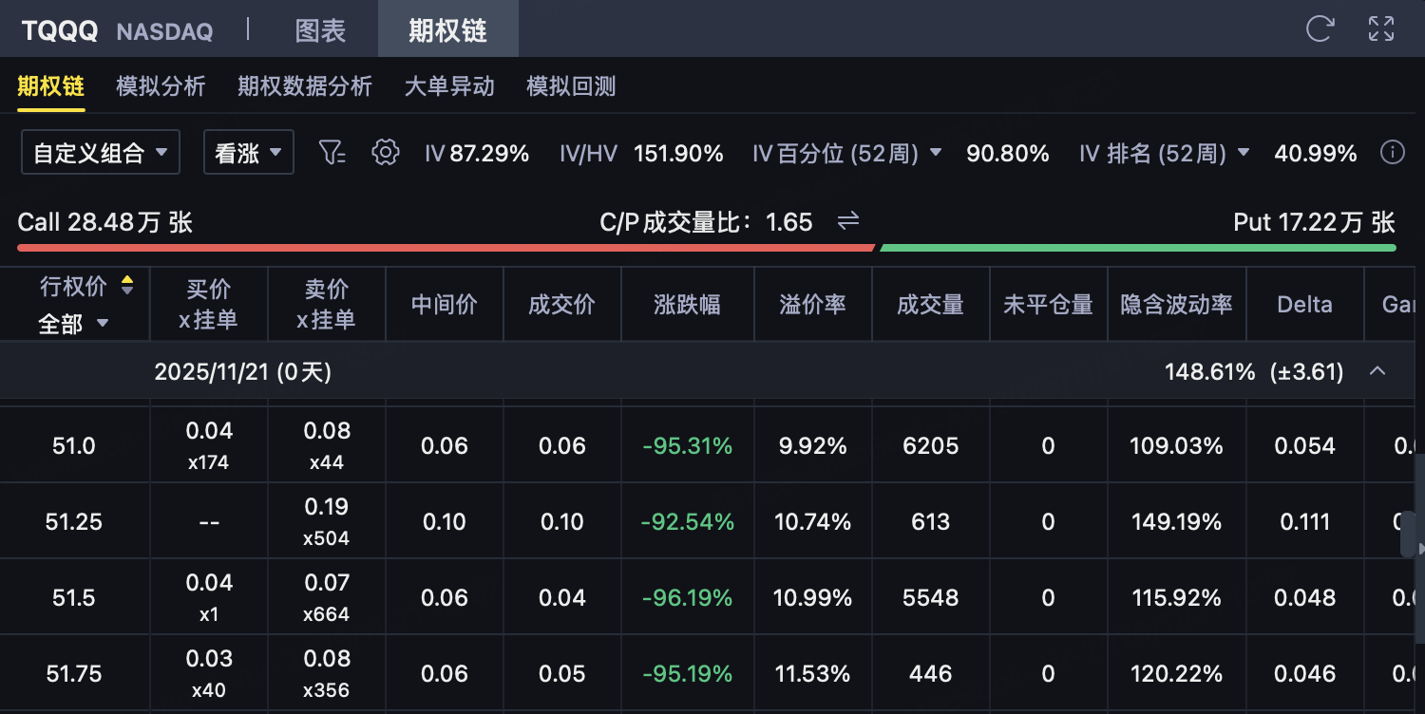Open the 看涨 option type dropdown
This screenshot has width=1425, height=714.
coord(249,153)
